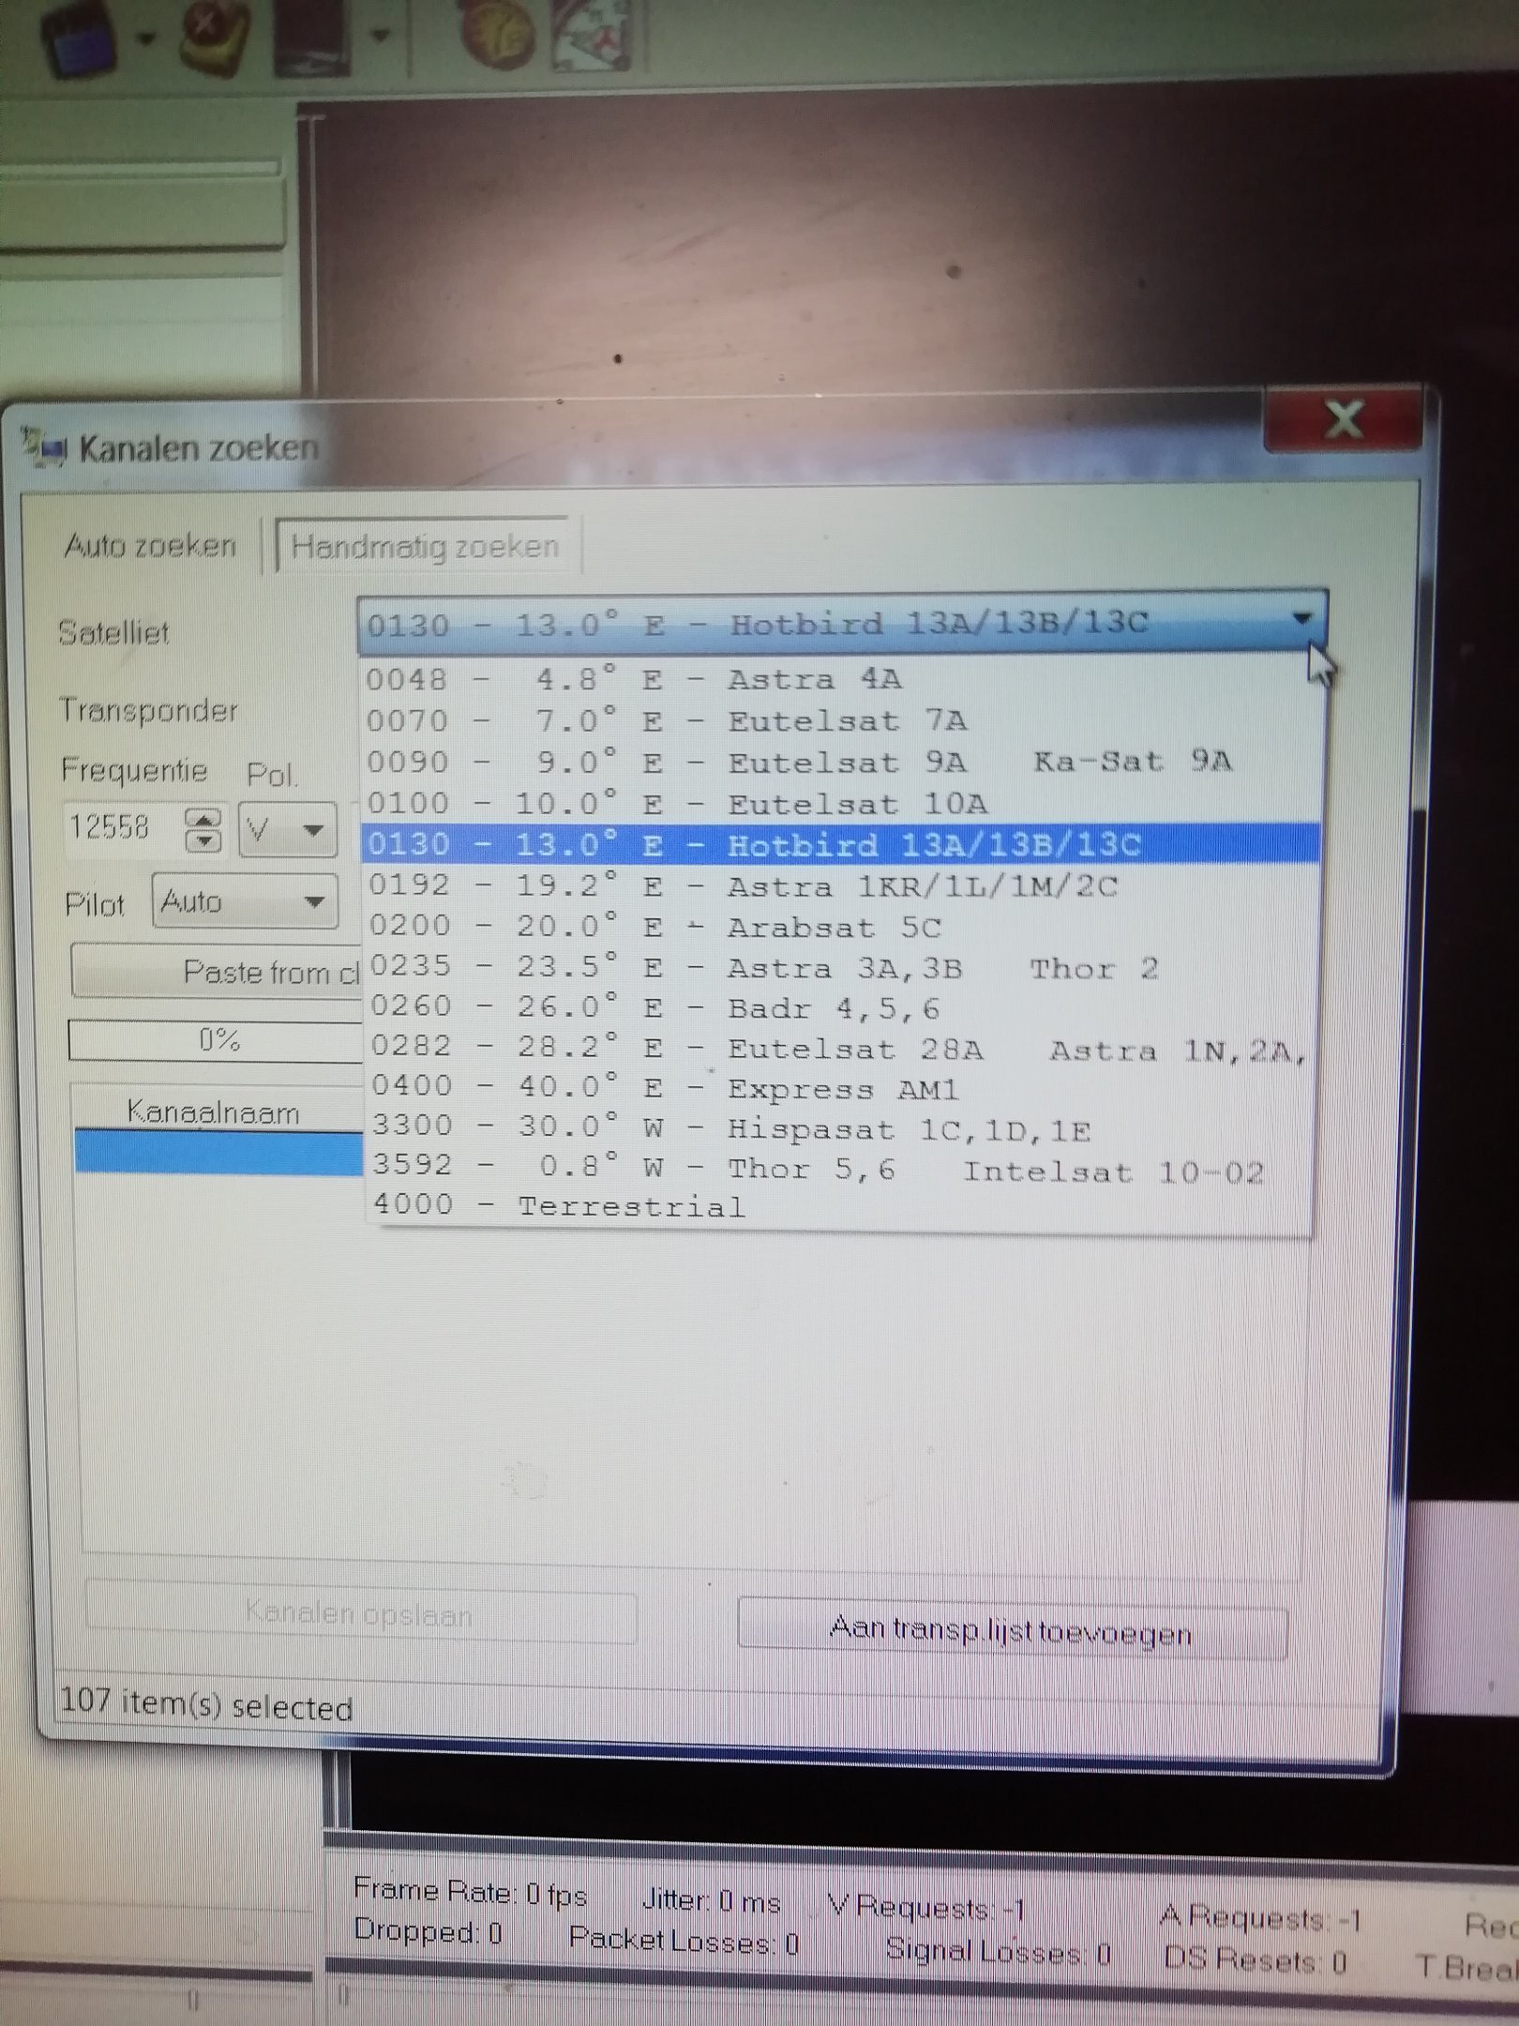Select highlighted 0130 Hotbird 13A/13B/13C entry

(840, 844)
